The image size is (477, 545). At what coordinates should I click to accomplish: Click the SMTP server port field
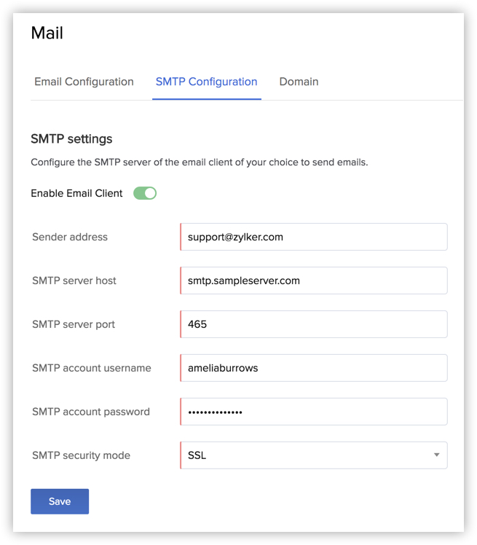pyautogui.click(x=314, y=324)
